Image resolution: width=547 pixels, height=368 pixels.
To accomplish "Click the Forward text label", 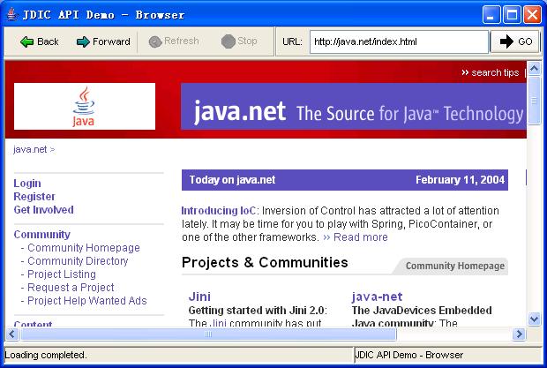I will 111,41.
